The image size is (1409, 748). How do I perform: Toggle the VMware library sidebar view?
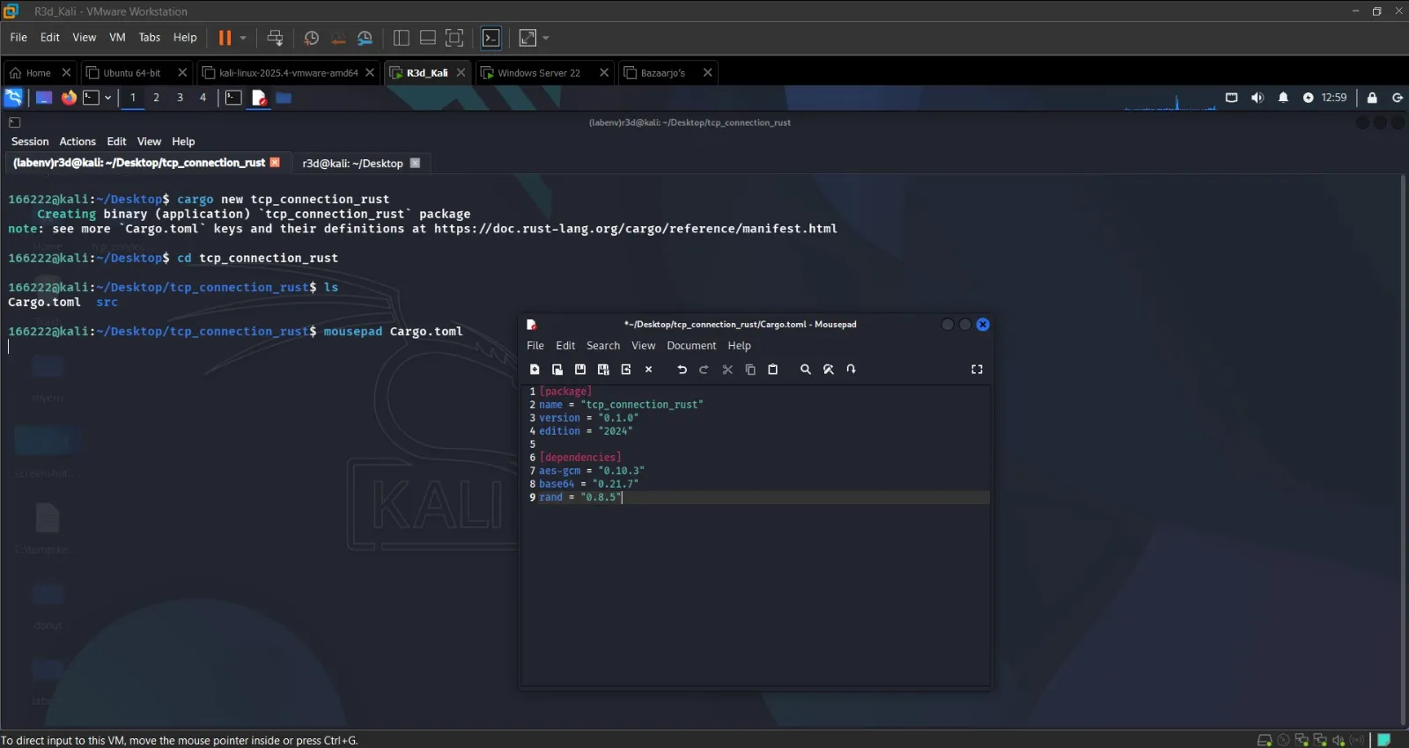coord(402,38)
